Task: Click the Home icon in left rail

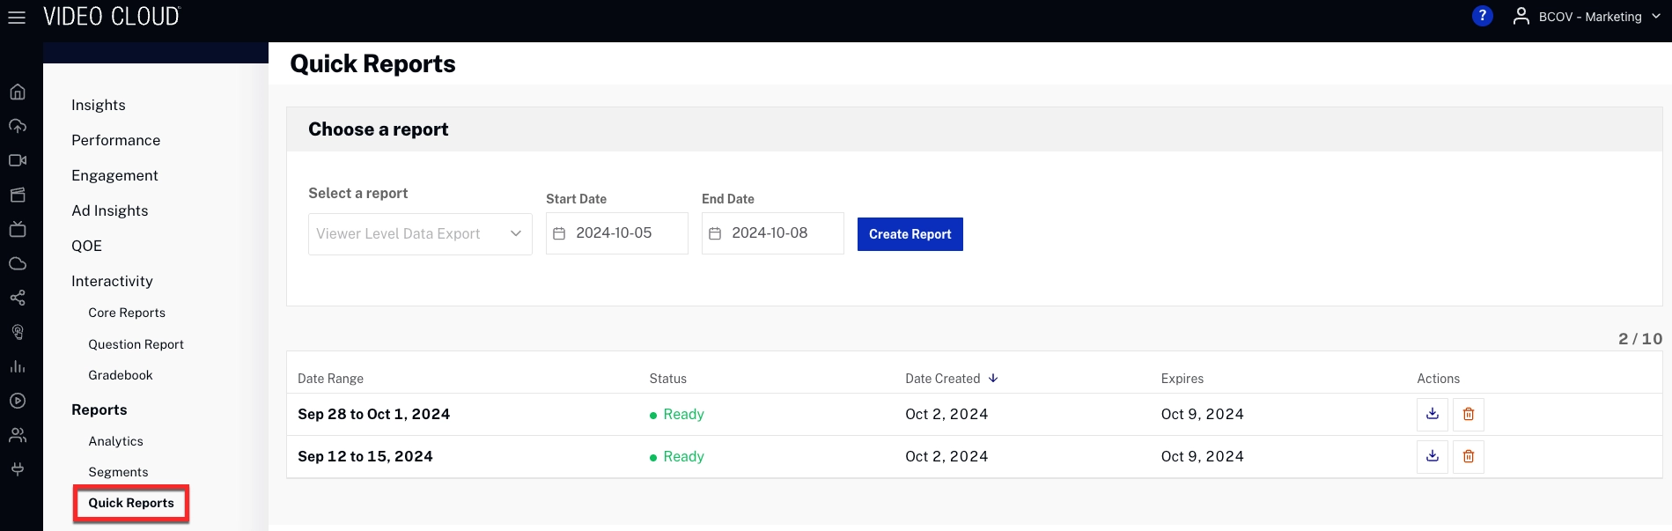Action: click(18, 92)
